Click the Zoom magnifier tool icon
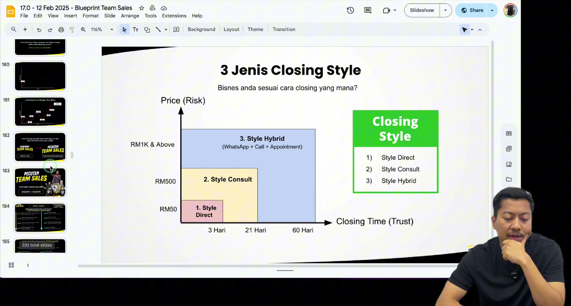Screen dimensions: 571x306 point(83,29)
